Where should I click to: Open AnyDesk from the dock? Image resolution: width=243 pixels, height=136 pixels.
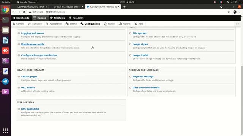click(5, 51)
